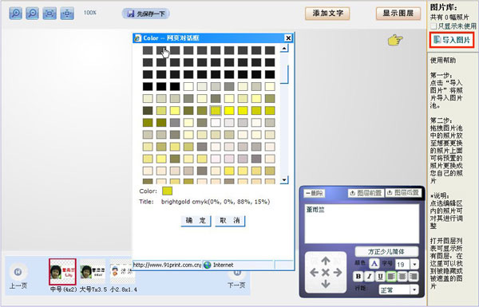
Task: Confirm color with the 确定 button
Action: pos(196,220)
